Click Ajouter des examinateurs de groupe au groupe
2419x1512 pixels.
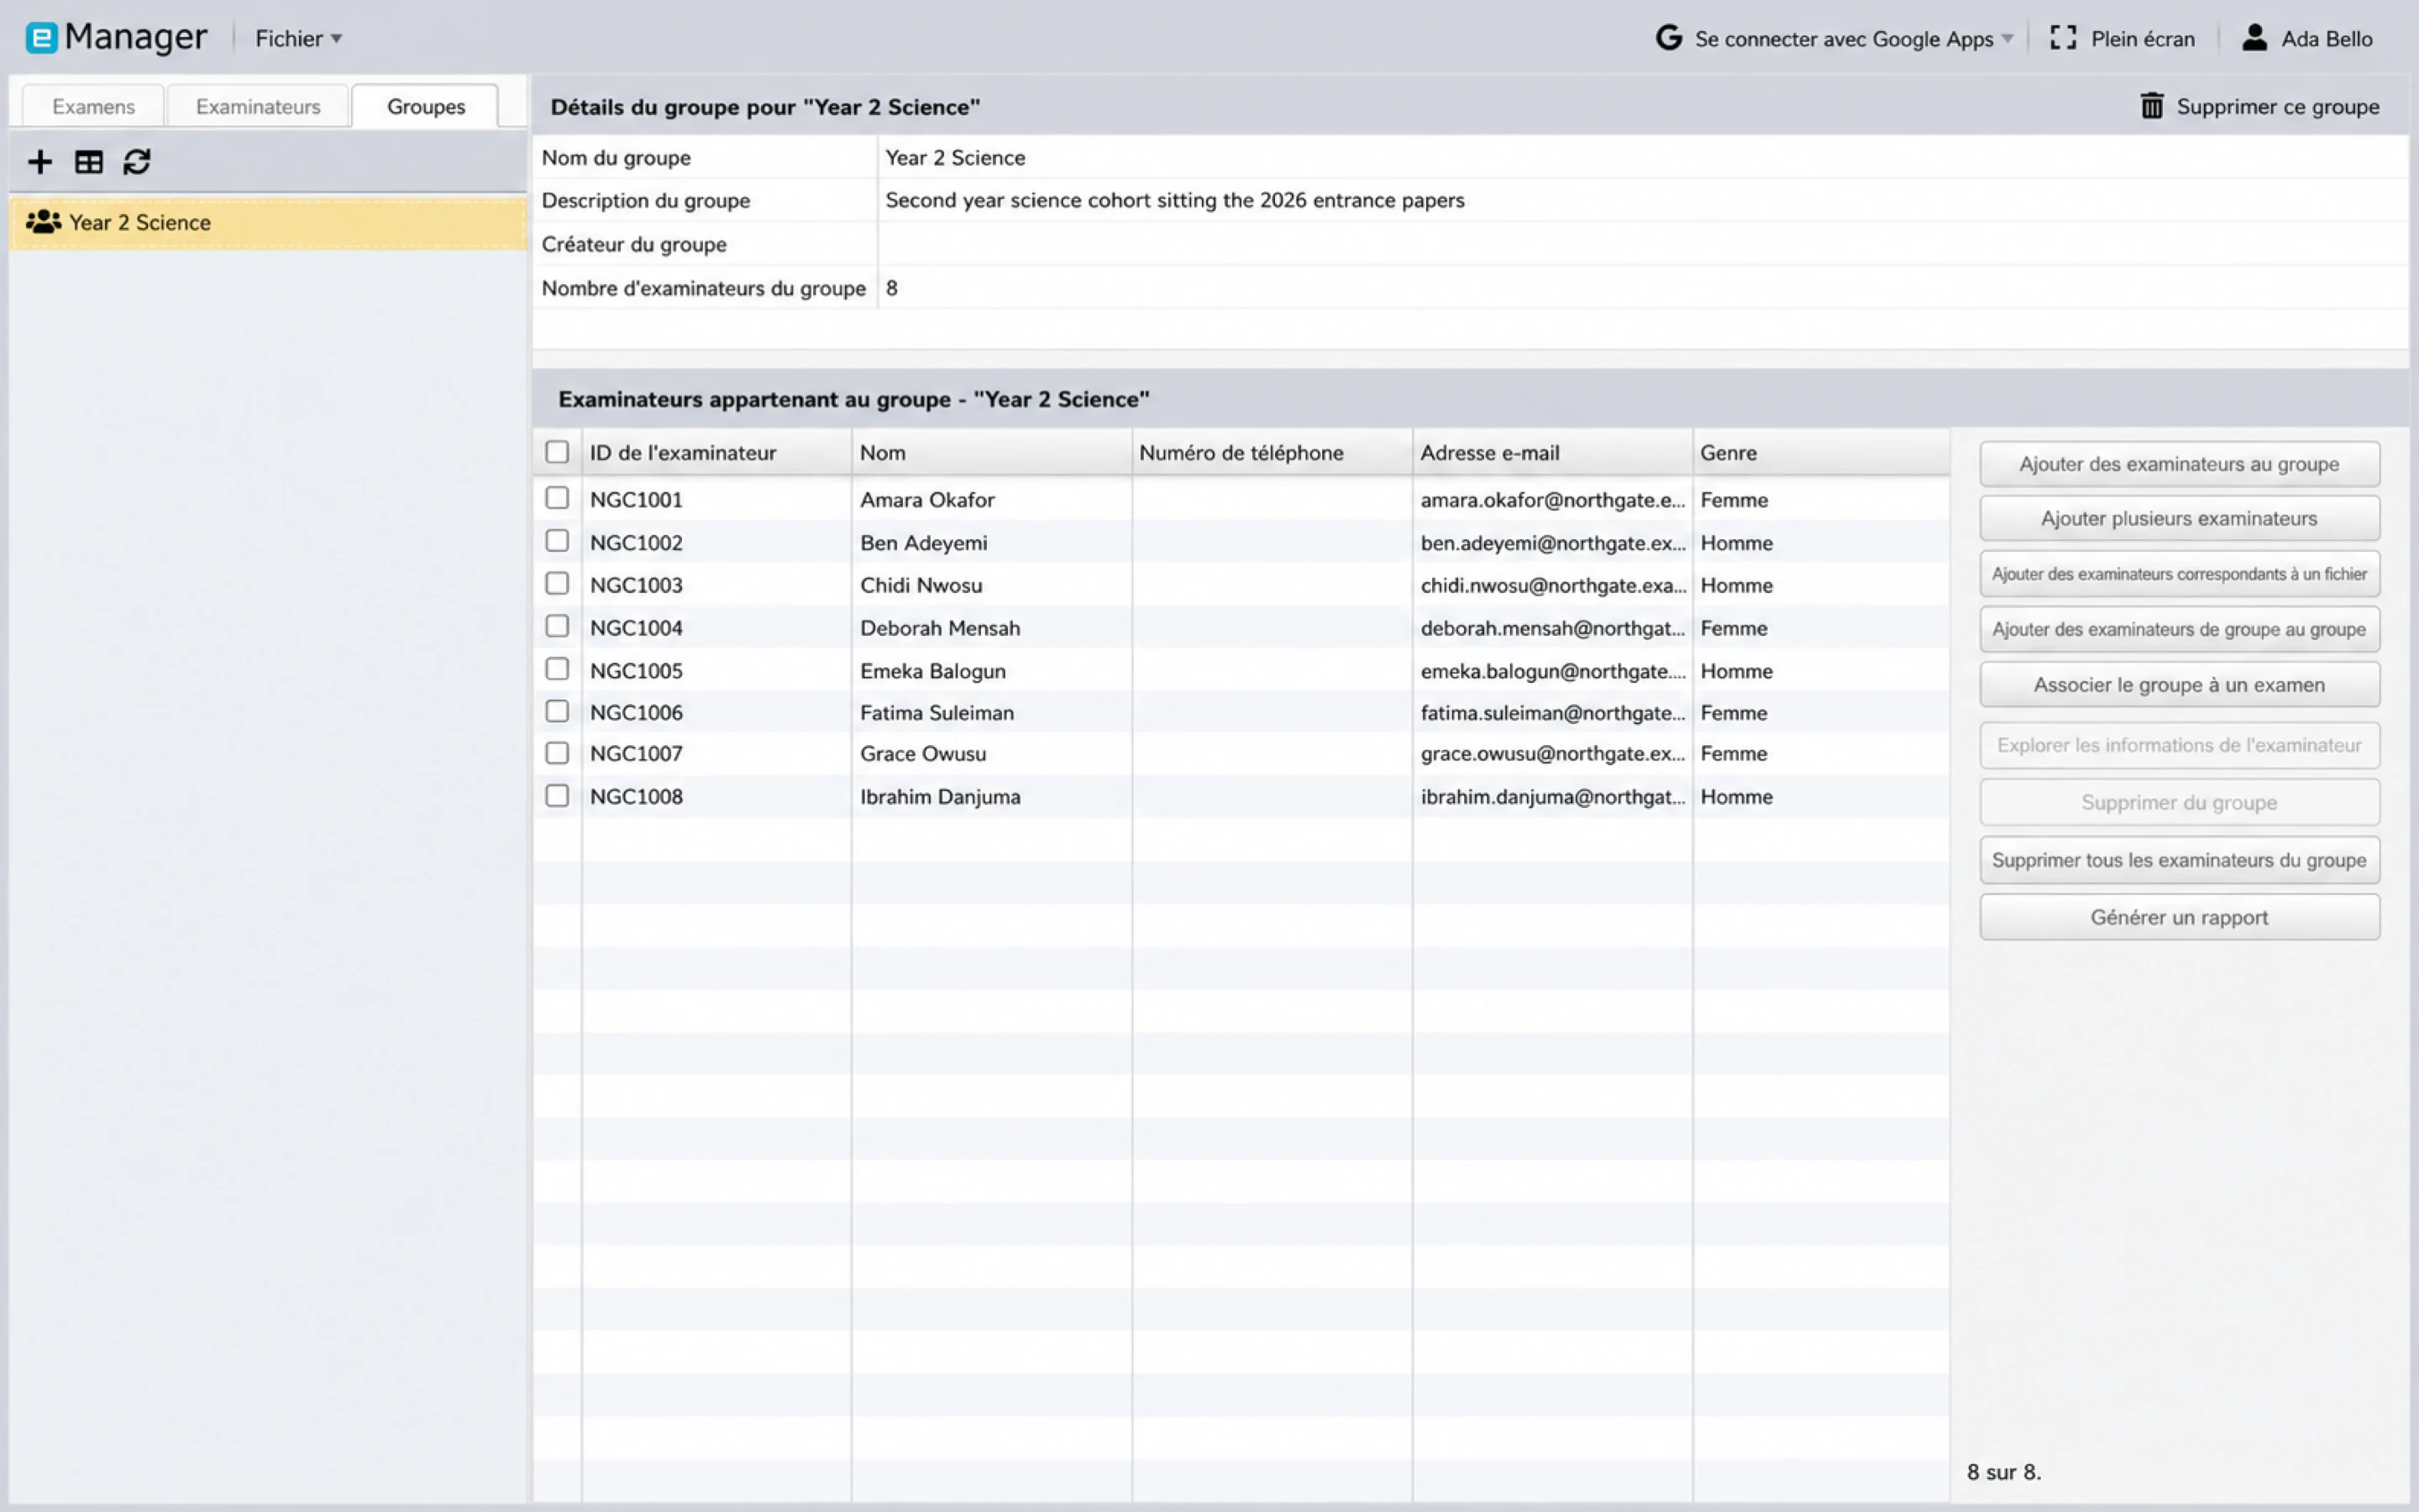(x=2179, y=629)
